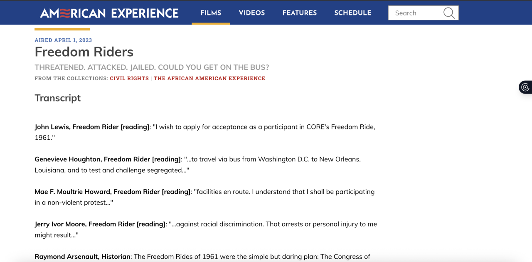This screenshot has height=262, width=532.
Task: Click the From the Collections label
Action: point(71,78)
